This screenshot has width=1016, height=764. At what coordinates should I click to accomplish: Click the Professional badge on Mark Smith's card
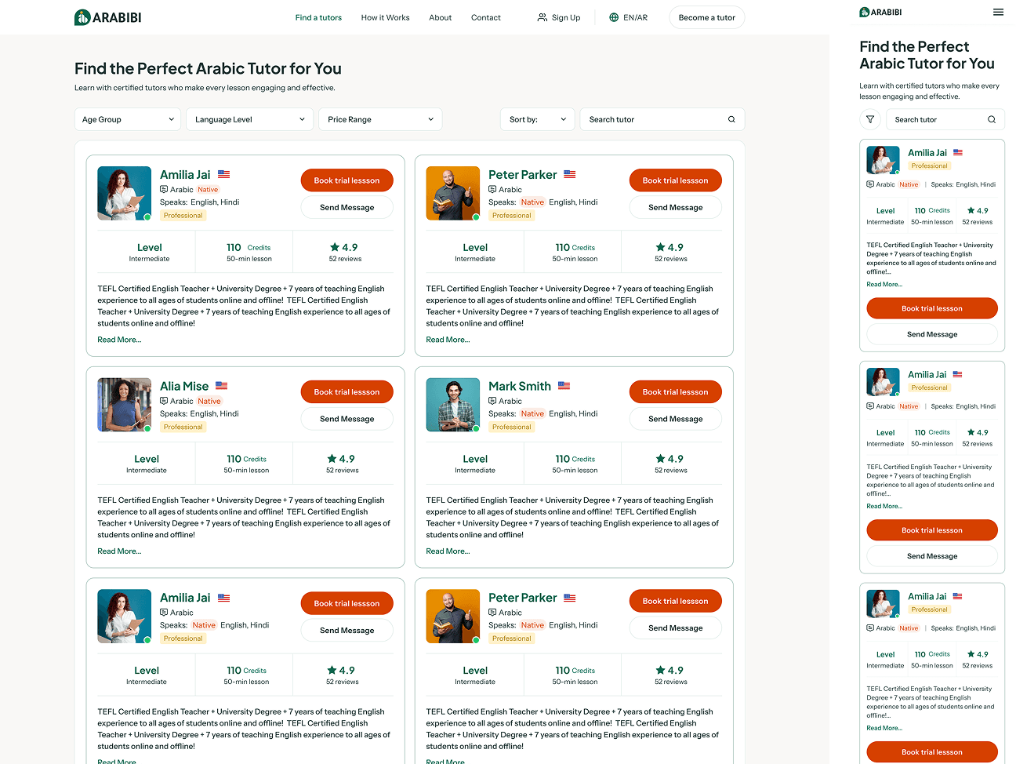click(x=511, y=427)
